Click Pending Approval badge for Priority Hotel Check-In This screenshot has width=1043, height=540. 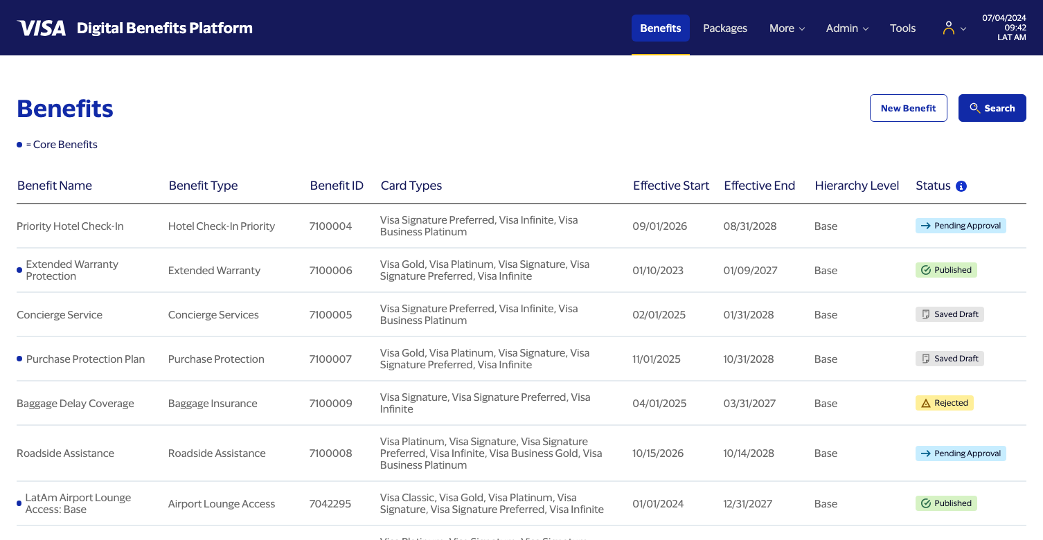pos(961,226)
